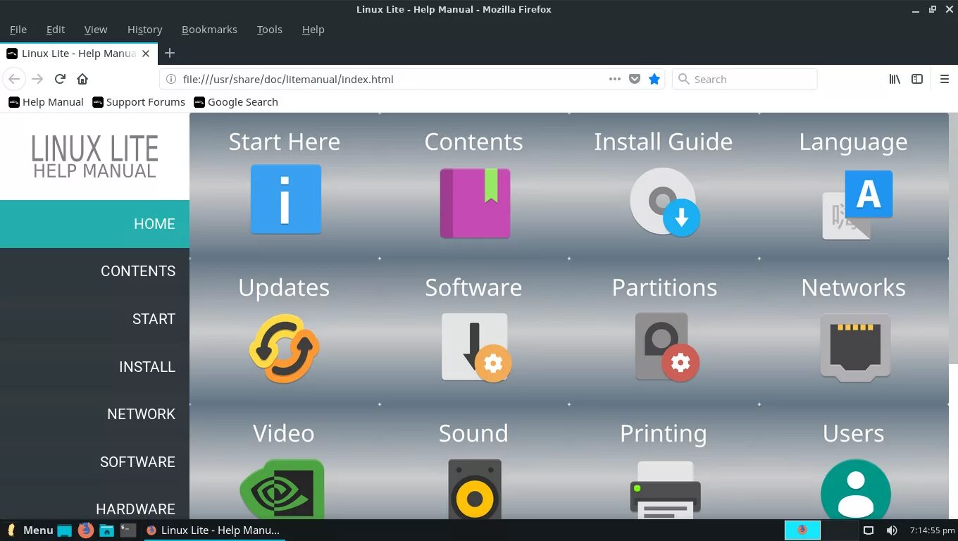
Task: Launch Firefox from the taskbar
Action: (86, 530)
